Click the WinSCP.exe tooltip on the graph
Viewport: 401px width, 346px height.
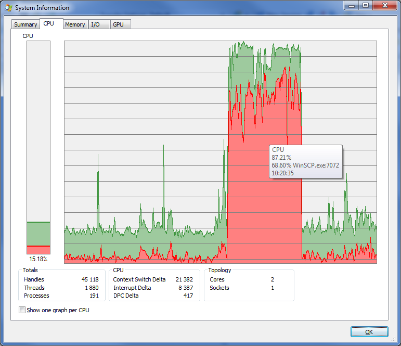pos(305,161)
